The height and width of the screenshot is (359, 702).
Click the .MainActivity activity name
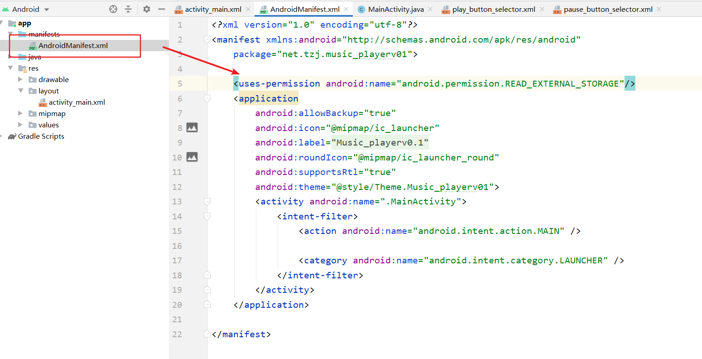pos(421,202)
